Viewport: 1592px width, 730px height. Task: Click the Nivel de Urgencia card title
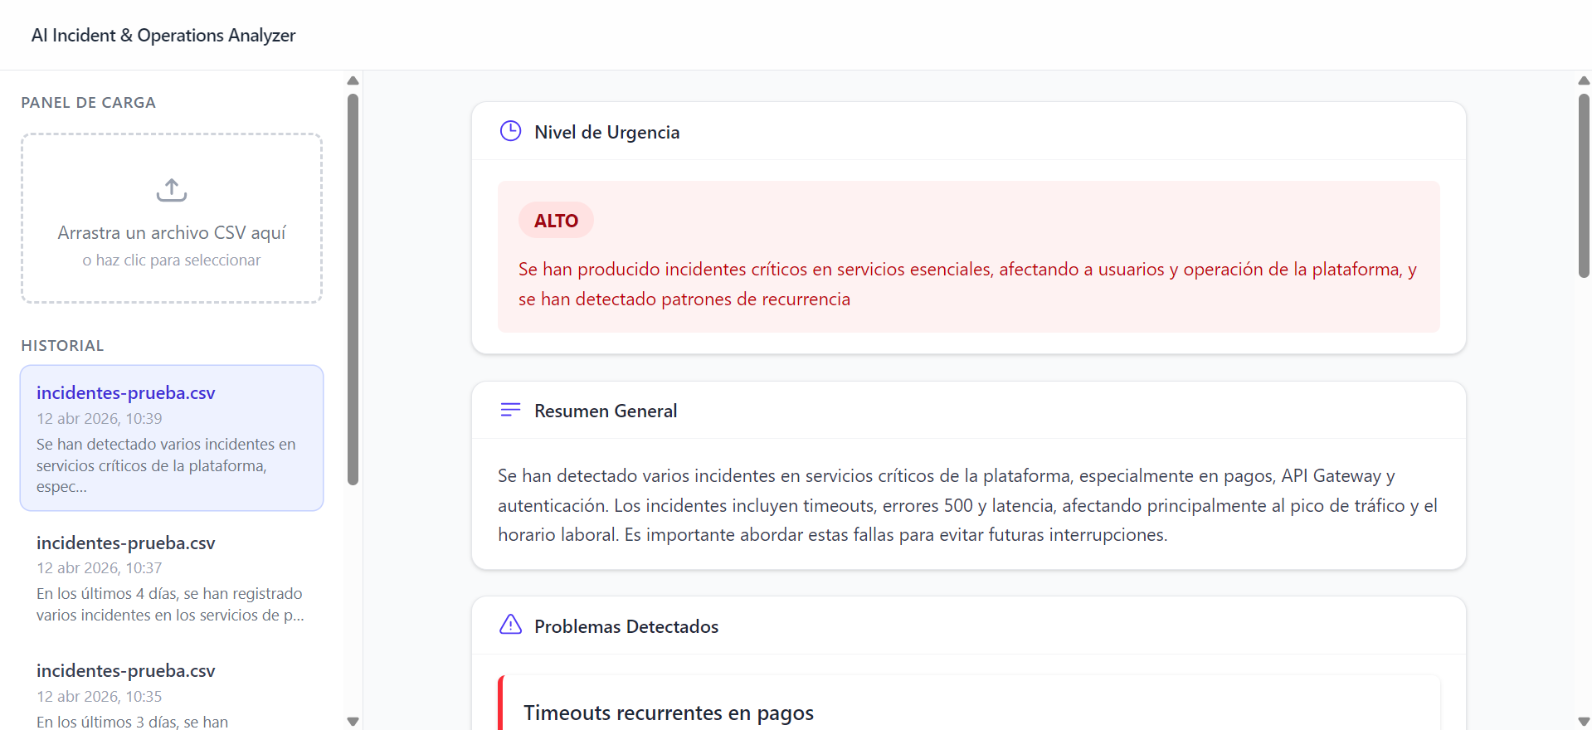(x=606, y=132)
